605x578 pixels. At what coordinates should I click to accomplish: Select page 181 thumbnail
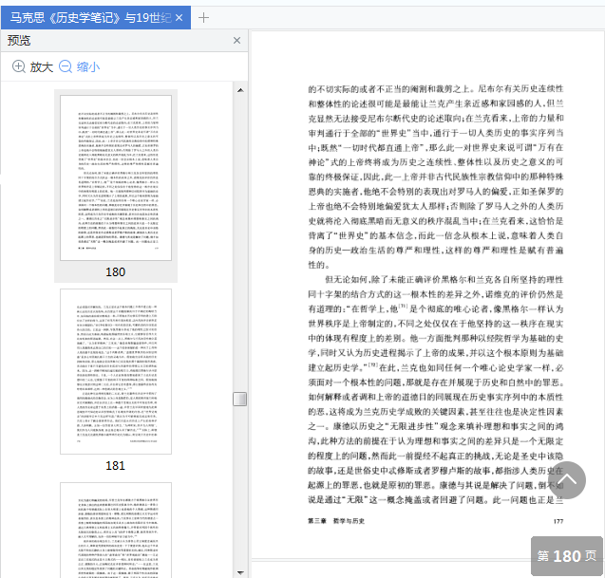click(116, 372)
